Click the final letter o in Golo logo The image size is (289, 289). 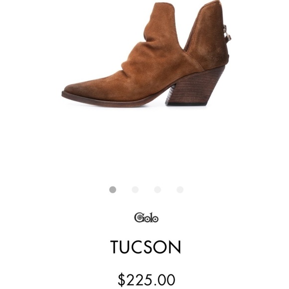coord(155,219)
